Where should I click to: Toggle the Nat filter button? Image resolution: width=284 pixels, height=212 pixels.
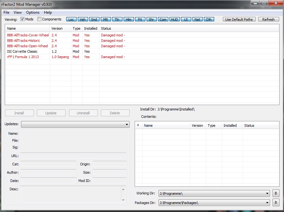(197, 19)
